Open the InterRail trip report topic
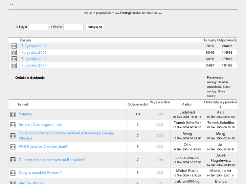The height and width of the screenshot is (184, 246). click(66, 136)
